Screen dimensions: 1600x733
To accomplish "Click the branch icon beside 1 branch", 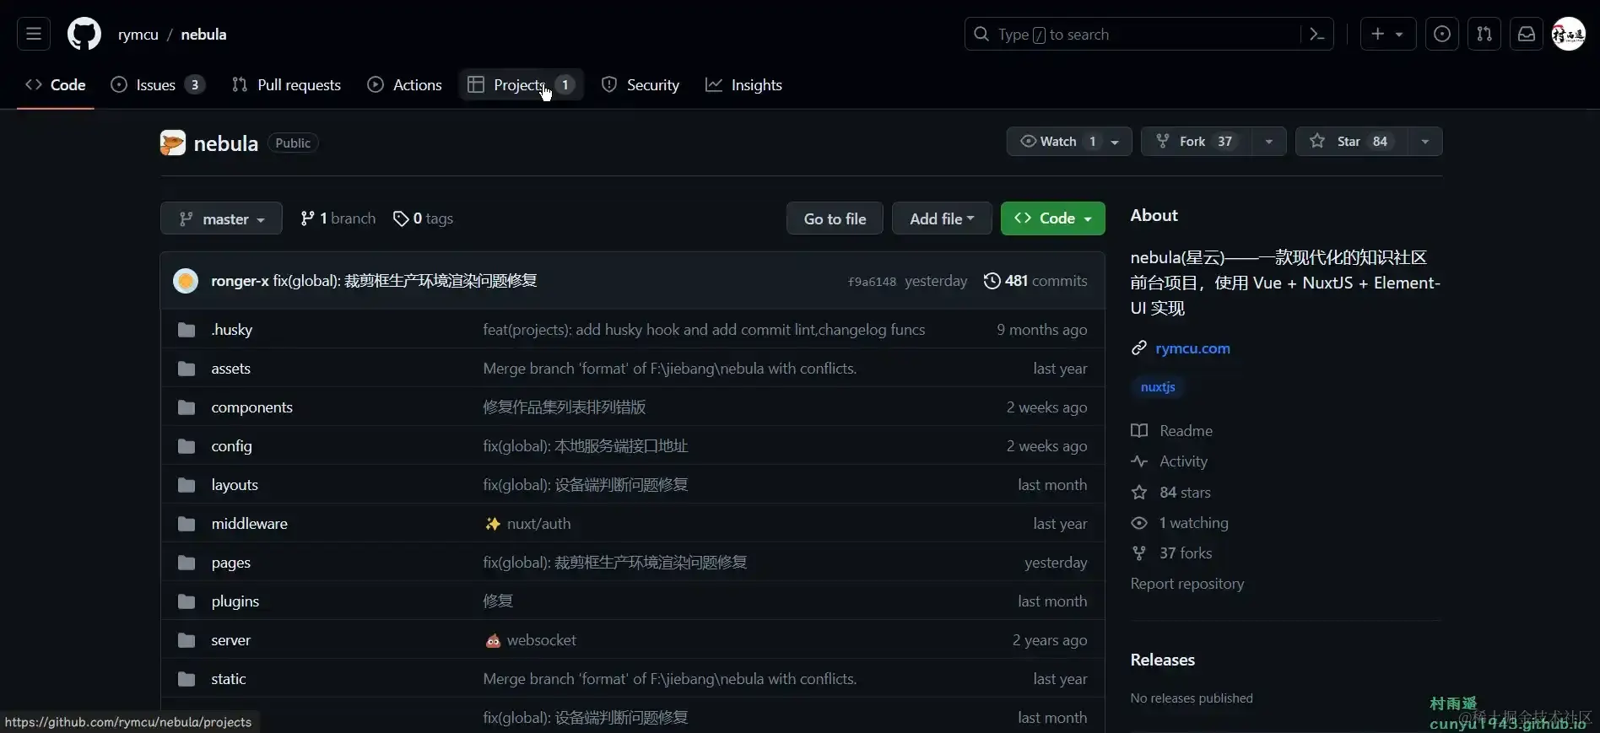I will pos(308,218).
